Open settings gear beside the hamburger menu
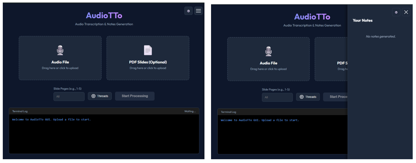416x163 pixels. coord(188,11)
